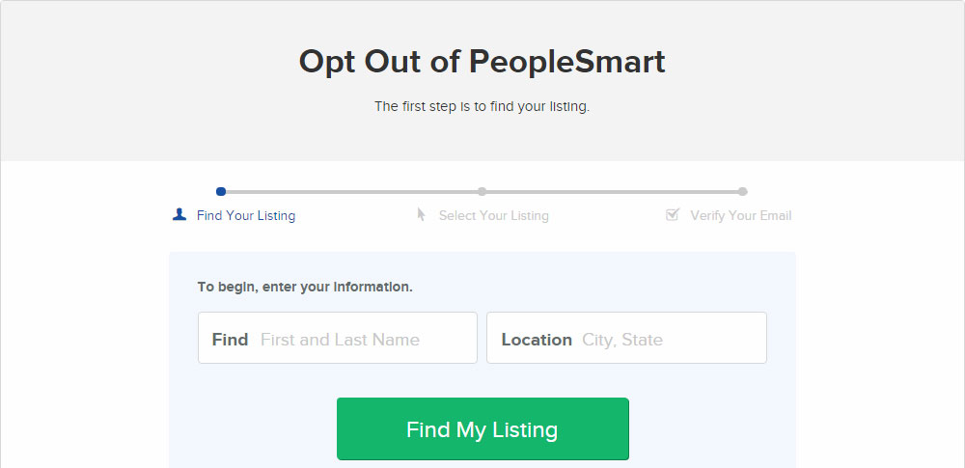Click the bold Find label in name box
The width and height of the screenshot is (965, 468).
point(230,340)
